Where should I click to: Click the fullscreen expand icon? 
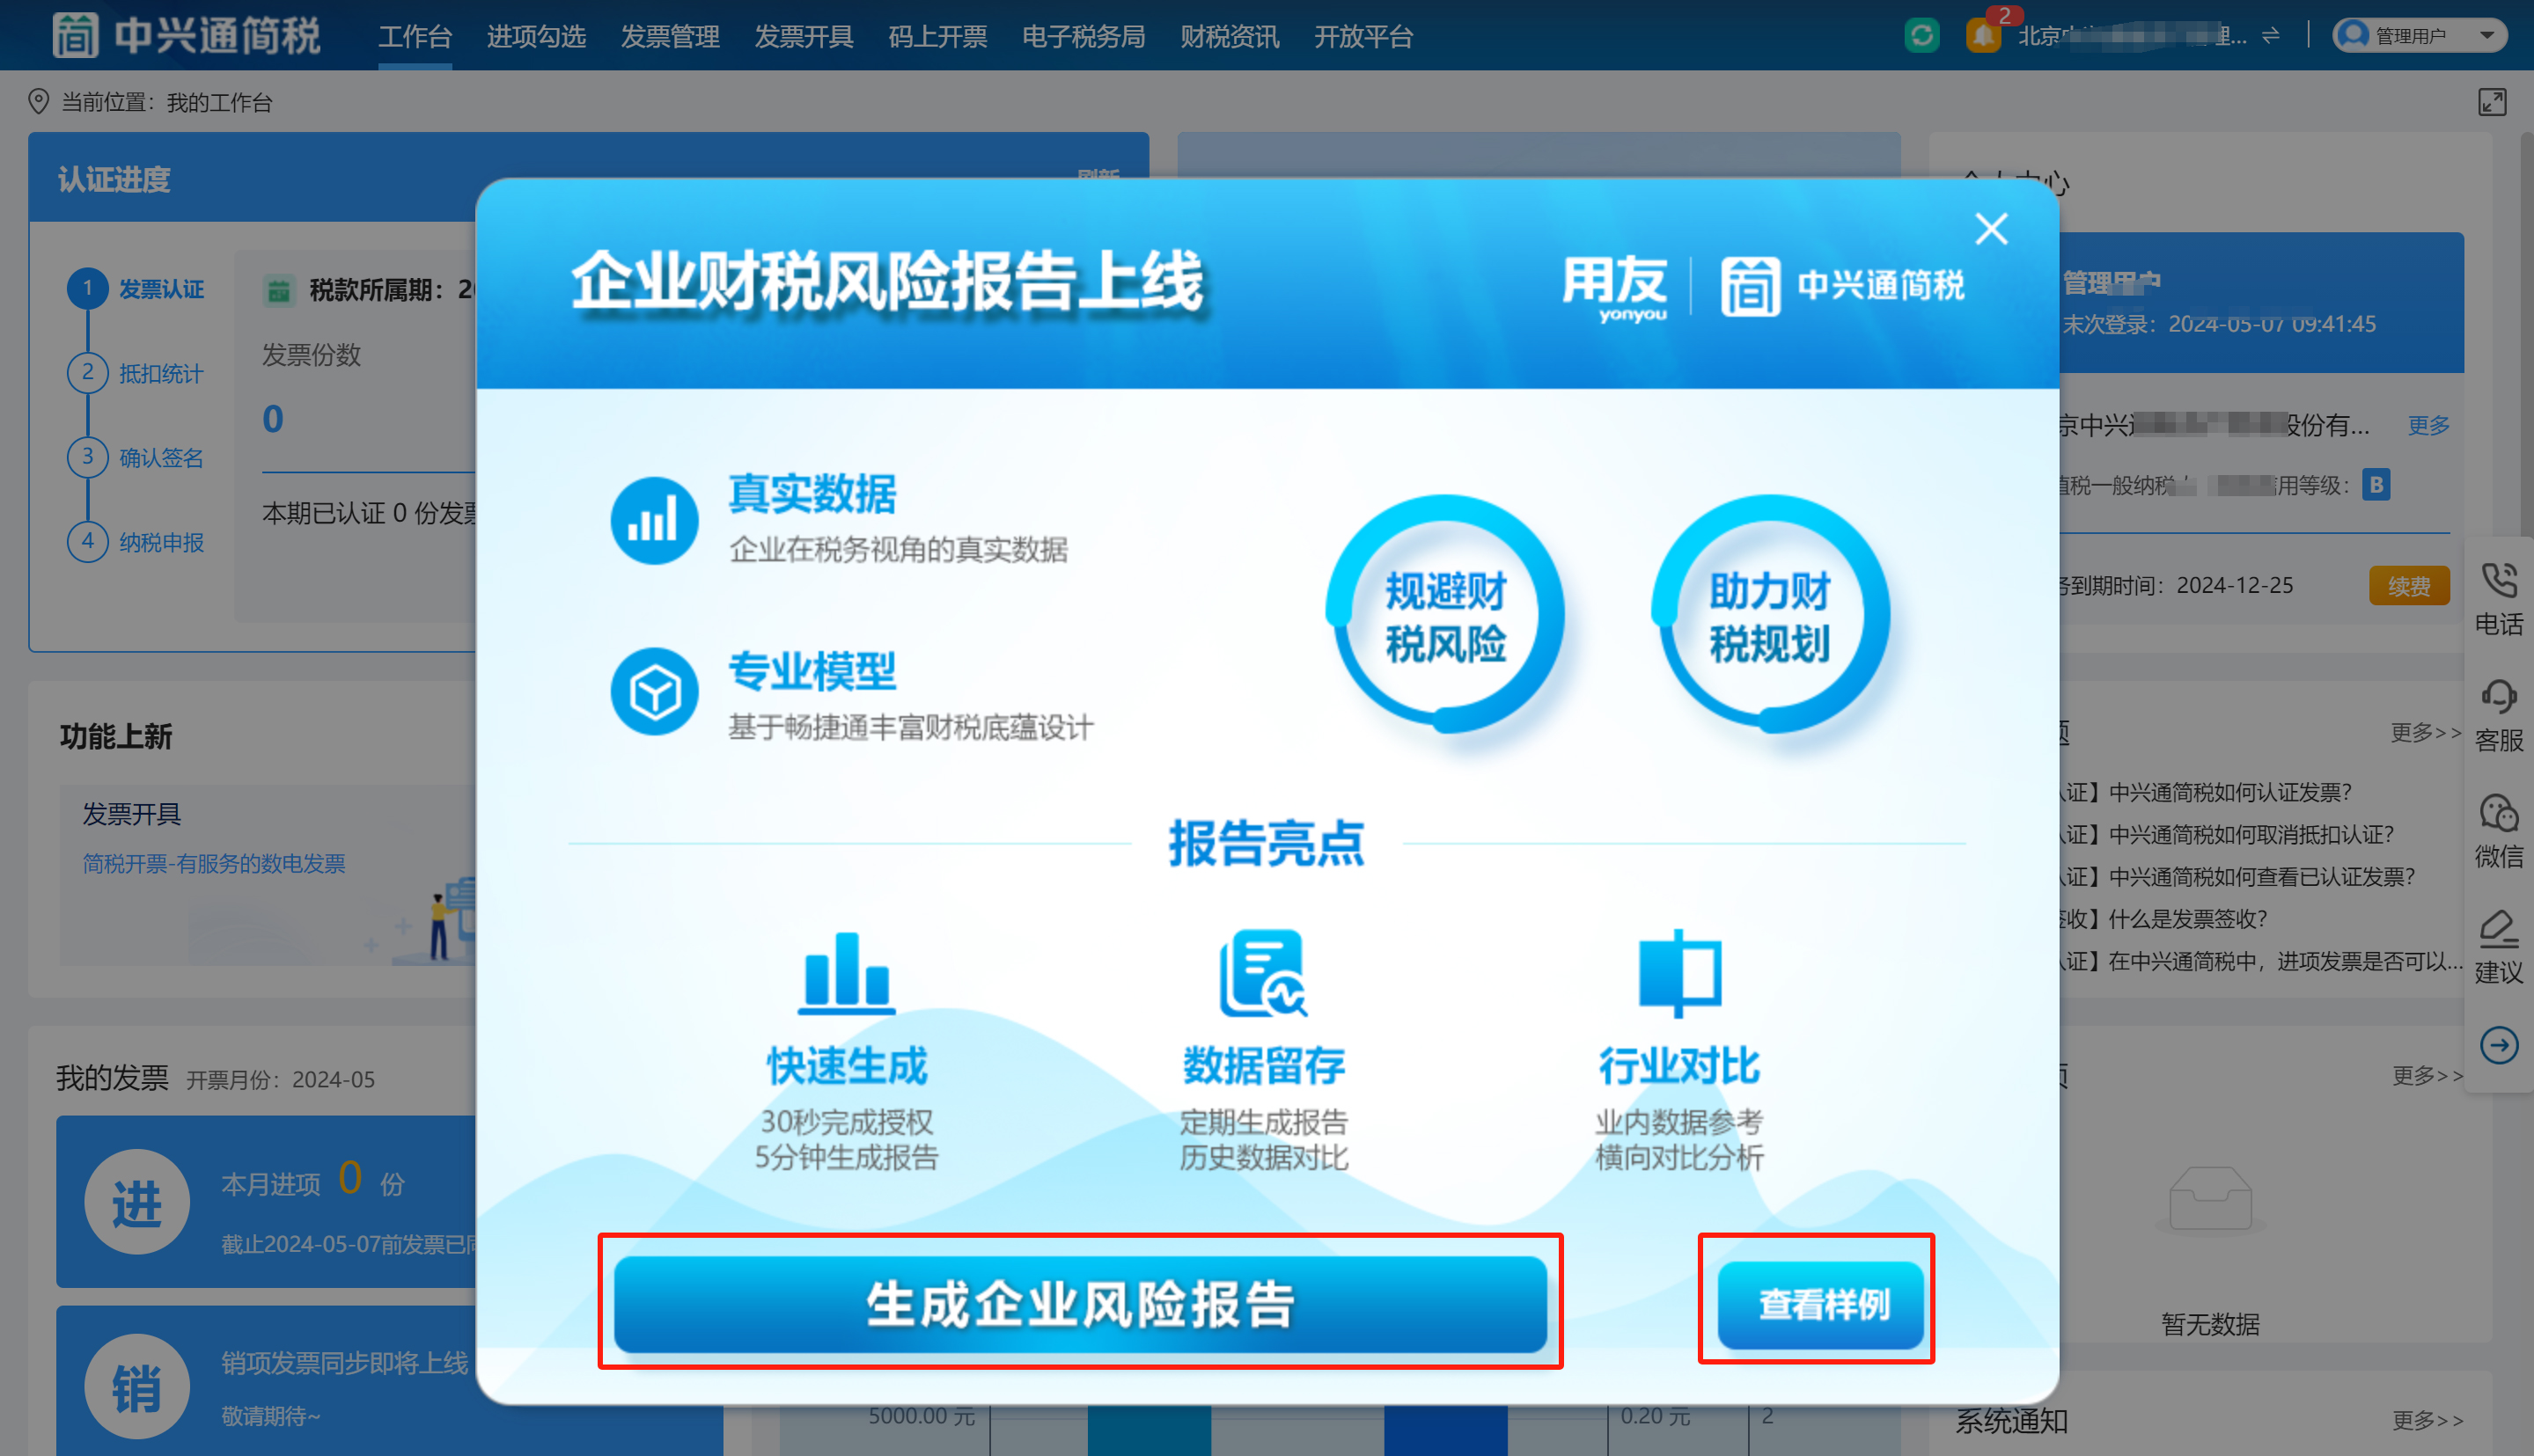[2492, 102]
